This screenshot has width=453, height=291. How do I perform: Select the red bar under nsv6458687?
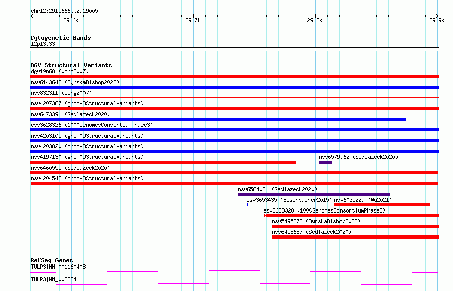pyautogui.click(x=355, y=237)
